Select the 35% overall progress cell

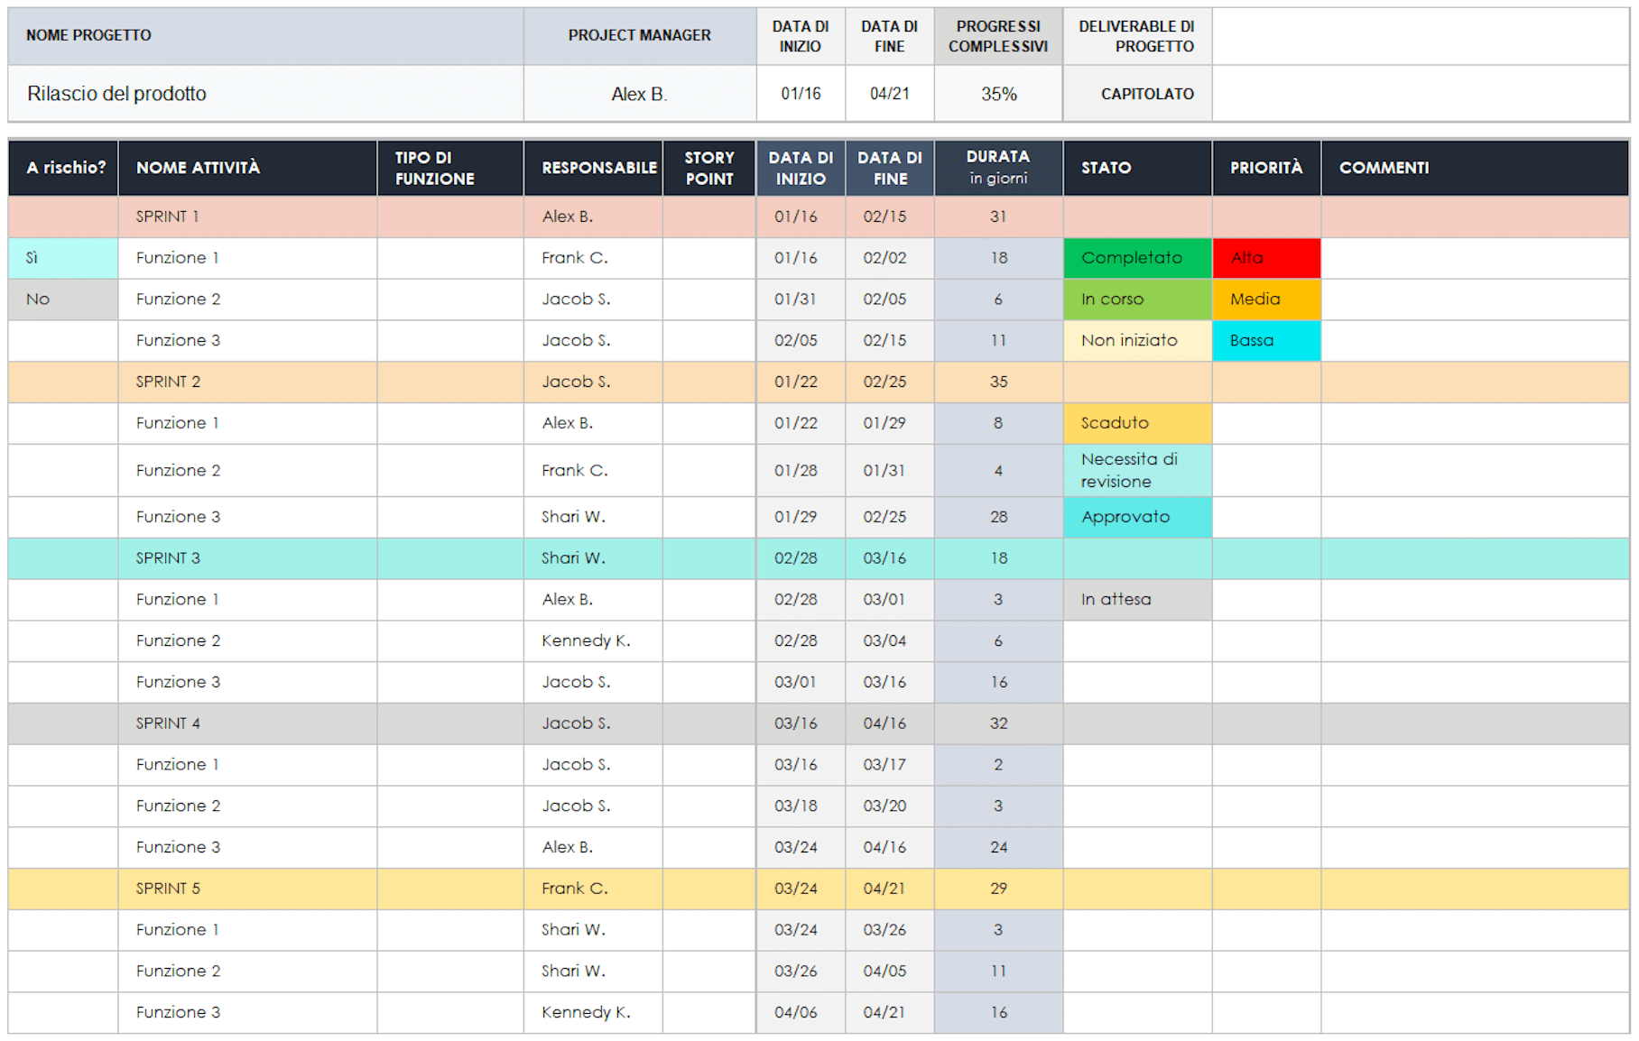pos(998,94)
